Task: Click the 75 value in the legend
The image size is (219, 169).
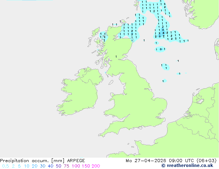Action: tap(66, 166)
